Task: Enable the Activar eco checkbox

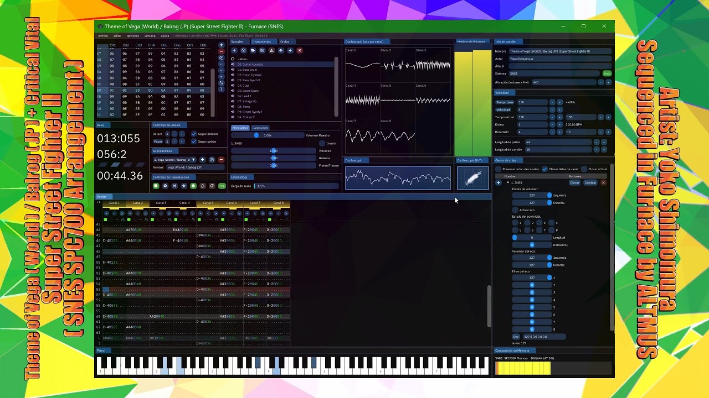Action: click(515, 210)
